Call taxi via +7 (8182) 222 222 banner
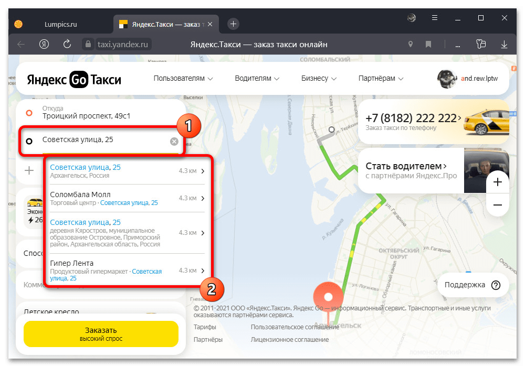 [x=434, y=122]
